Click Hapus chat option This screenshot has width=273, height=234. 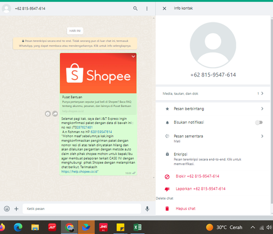[186, 208]
